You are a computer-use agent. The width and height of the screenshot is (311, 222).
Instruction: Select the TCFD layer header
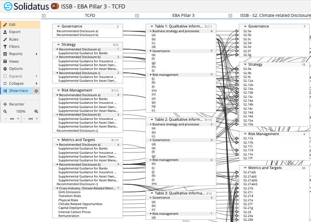pos(90,15)
